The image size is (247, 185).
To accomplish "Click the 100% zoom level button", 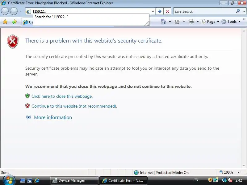I will [x=226, y=172].
